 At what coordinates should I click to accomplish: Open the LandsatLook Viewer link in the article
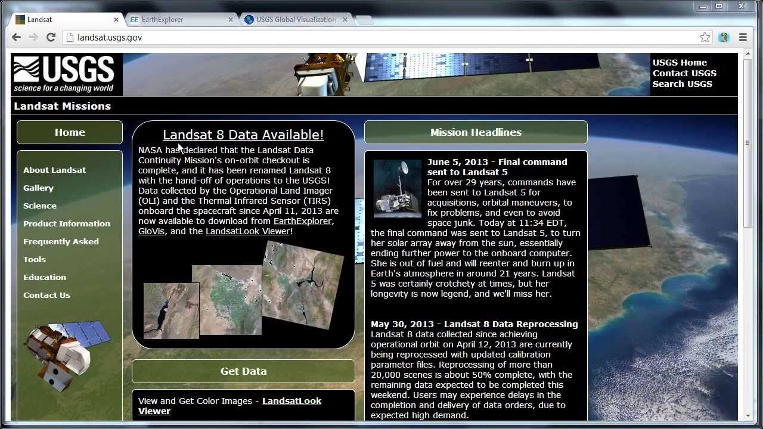point(247,231)
